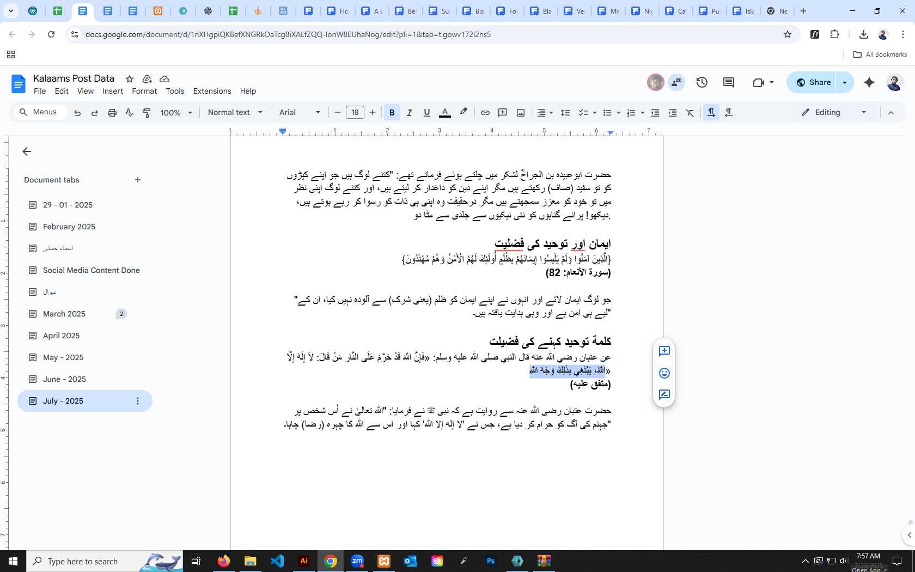This screenshot has height=572, width=915.
Task: Toggle the highlighted paragraph direction button
Action: tap(711, 113)
